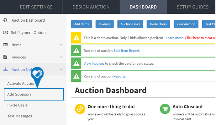Switch to the Design Auction tab
Screen dimensions: 216x125
coord(91,7)
